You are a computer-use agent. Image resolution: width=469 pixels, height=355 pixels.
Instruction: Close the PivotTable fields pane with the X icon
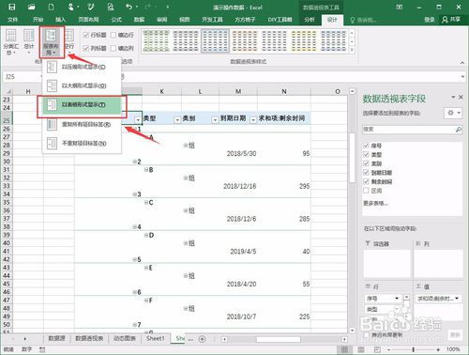461,98
